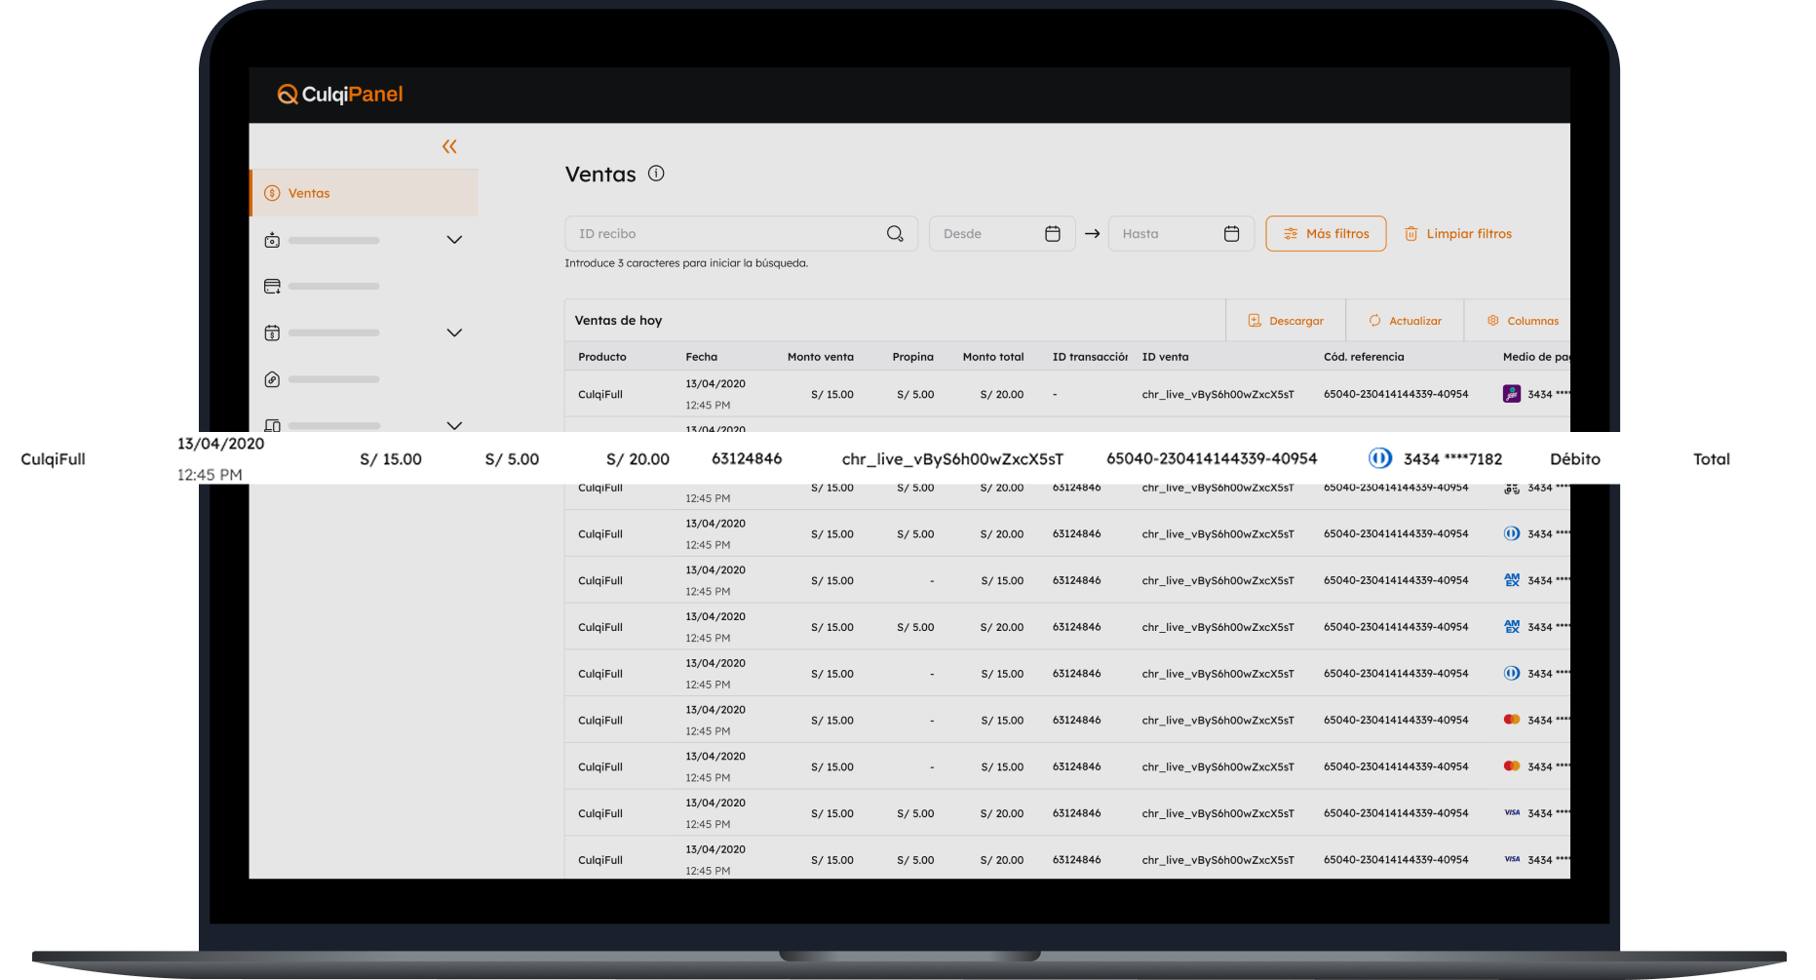
Task: Open the Hasta calendar icon
Action: point(1231,234)
